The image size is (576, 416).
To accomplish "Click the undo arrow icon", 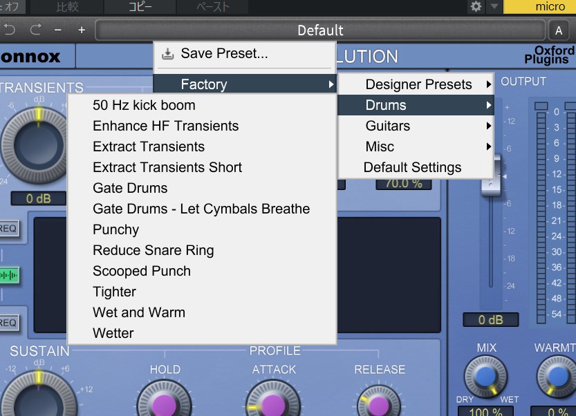I will [10, 30].
